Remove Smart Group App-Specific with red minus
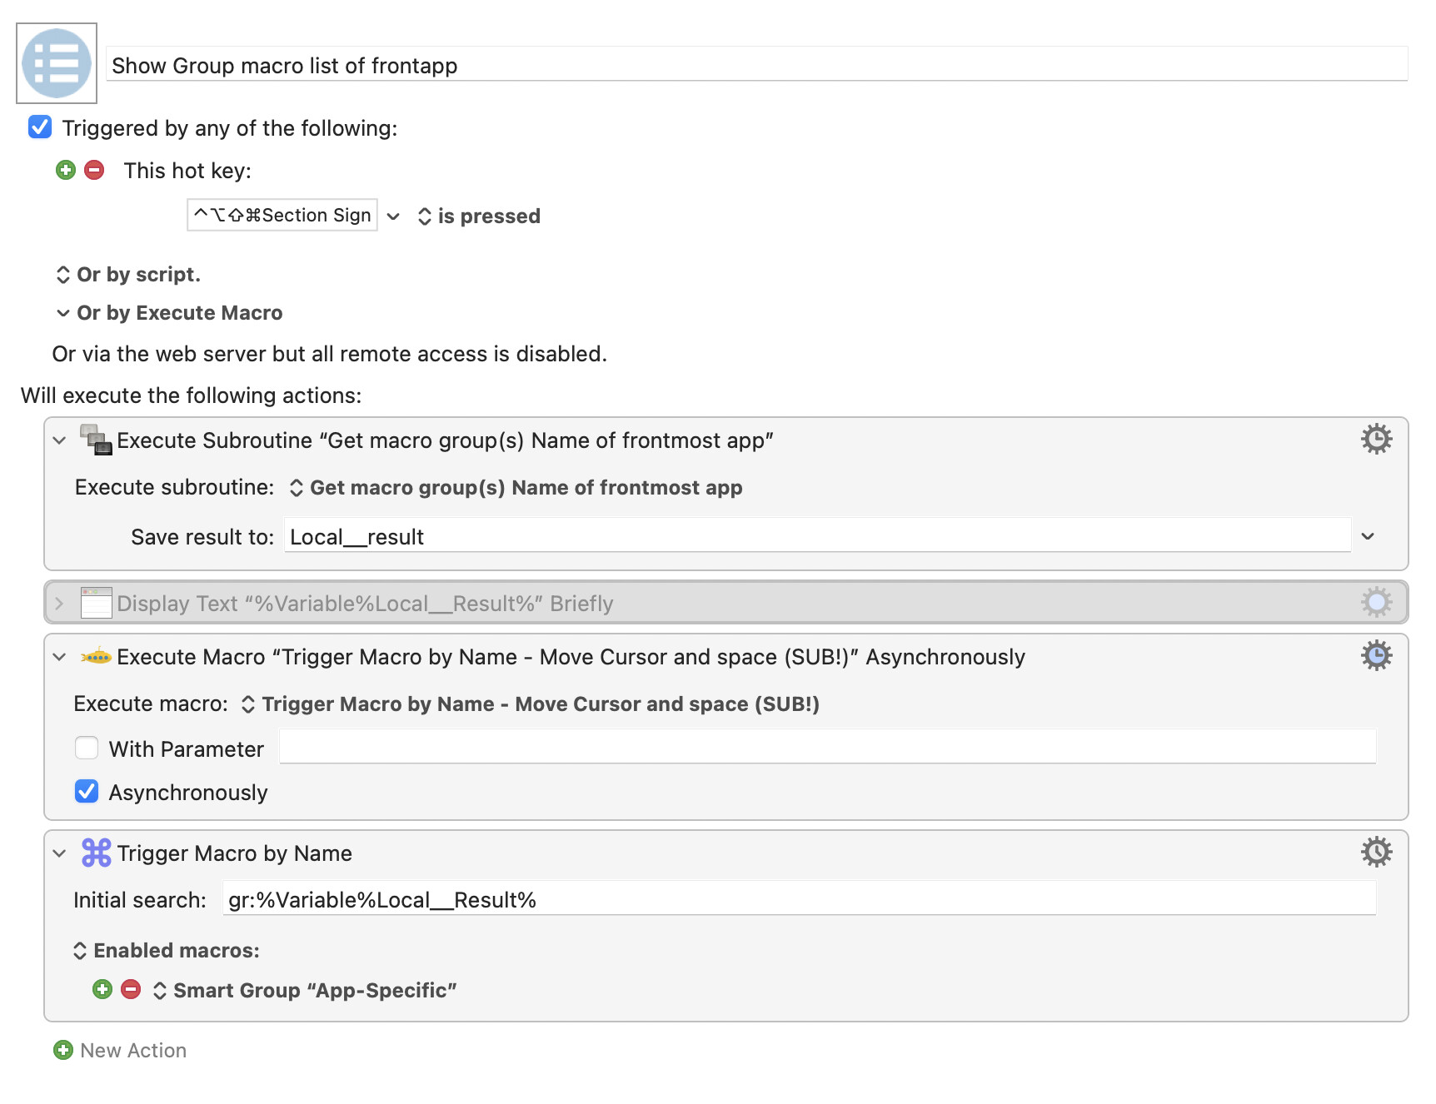Screen dimensions: 1436x1104 point(131,989)
